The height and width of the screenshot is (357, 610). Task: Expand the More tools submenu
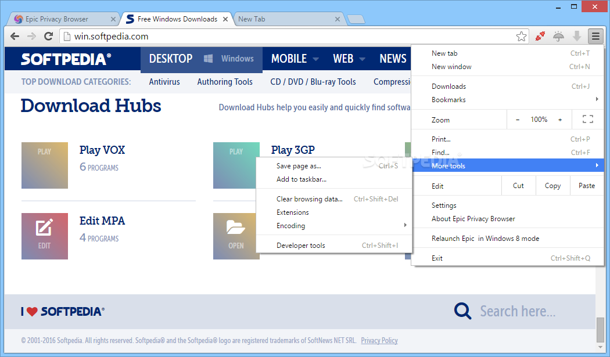point(508,165)
